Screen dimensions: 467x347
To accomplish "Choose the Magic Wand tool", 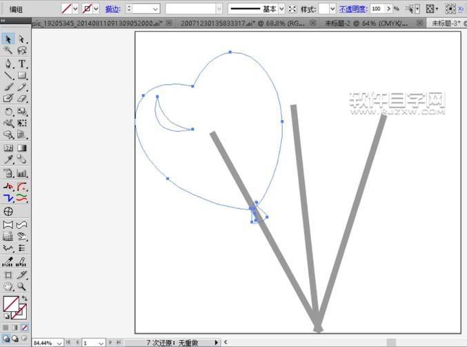I will click(8, 51).
